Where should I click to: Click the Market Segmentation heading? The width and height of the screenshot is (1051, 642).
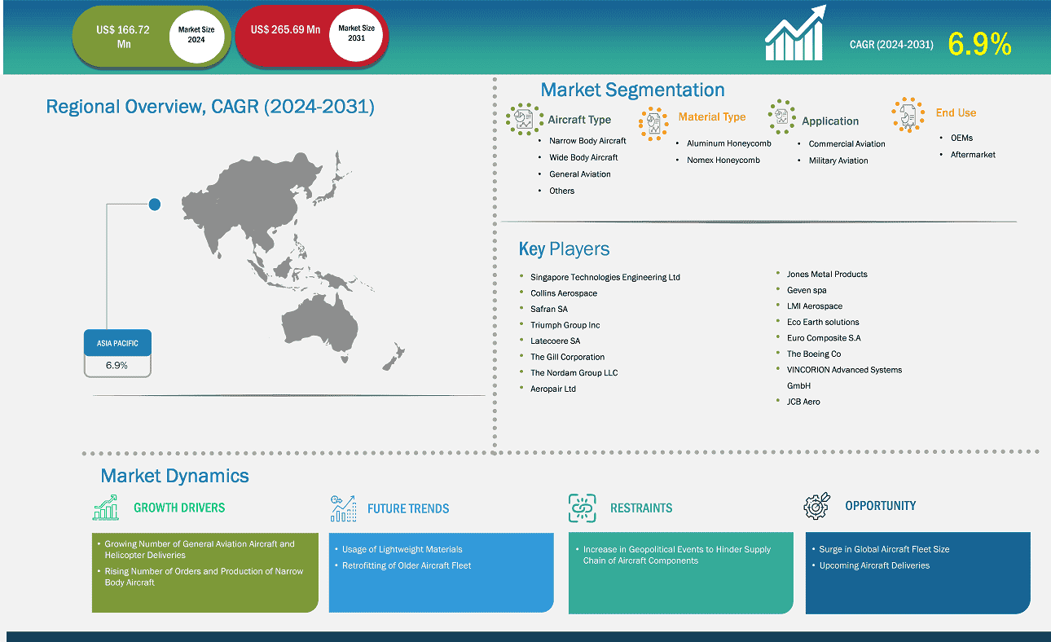(x=632, y=90)
